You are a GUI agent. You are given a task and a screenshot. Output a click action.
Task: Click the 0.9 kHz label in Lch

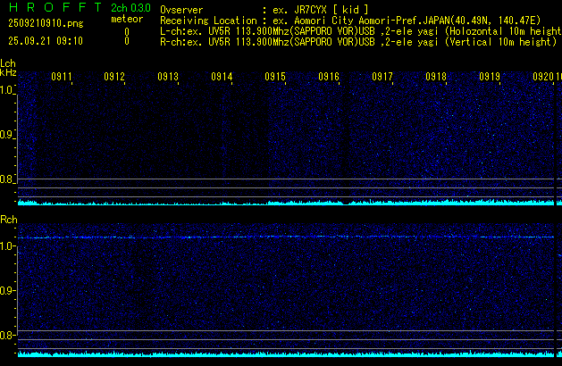tap(8, 136)
